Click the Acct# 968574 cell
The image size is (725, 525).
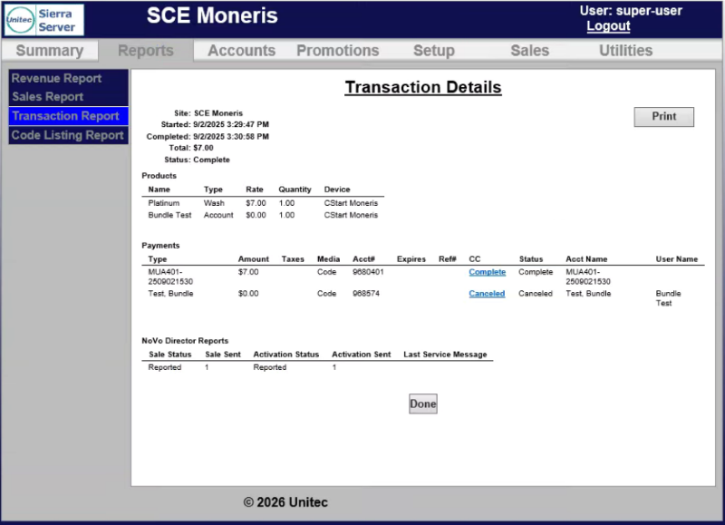point(366,293)
